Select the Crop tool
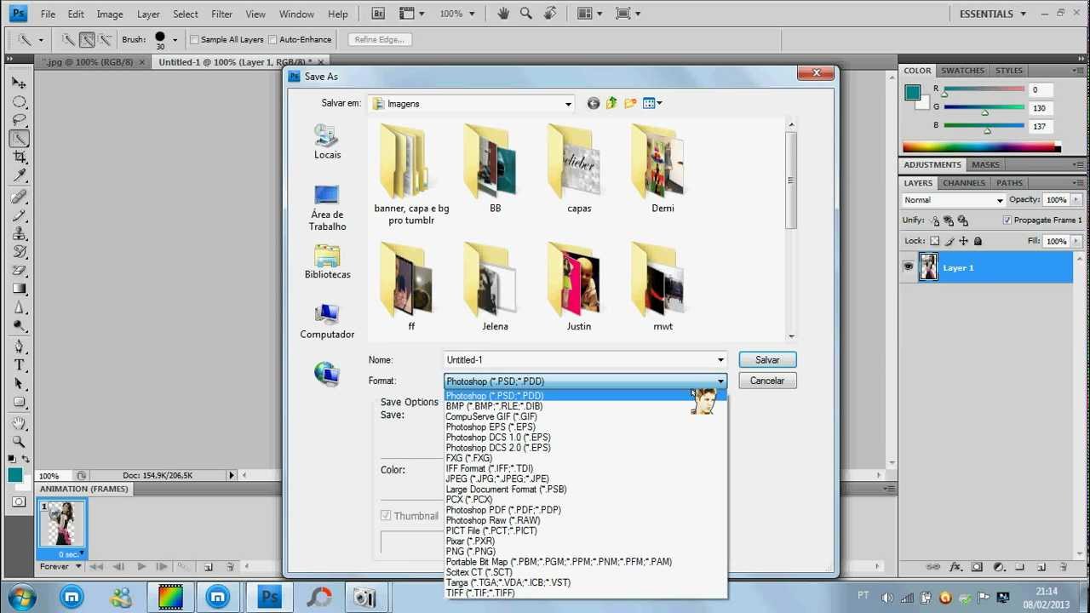1090x613 pixels. 19,158
